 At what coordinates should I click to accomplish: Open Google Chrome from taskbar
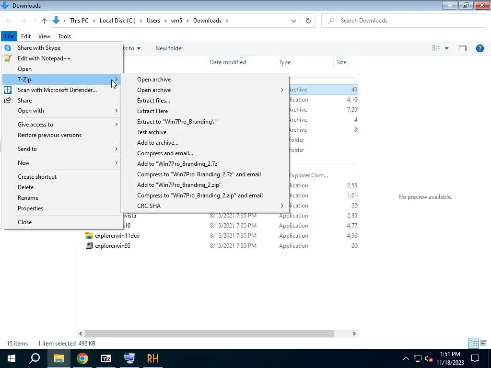point(82,358)
